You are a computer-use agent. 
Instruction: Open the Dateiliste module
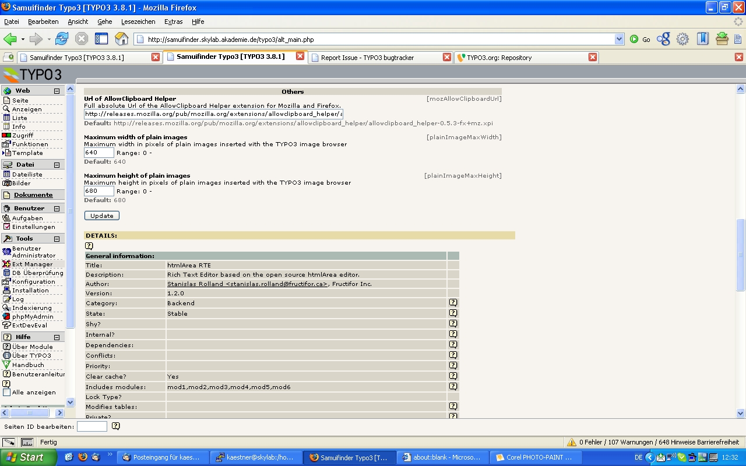pyautogui.click(x=27, y=174)
